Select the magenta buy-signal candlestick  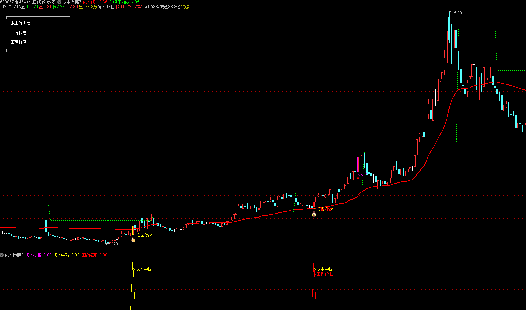point(358,164)
